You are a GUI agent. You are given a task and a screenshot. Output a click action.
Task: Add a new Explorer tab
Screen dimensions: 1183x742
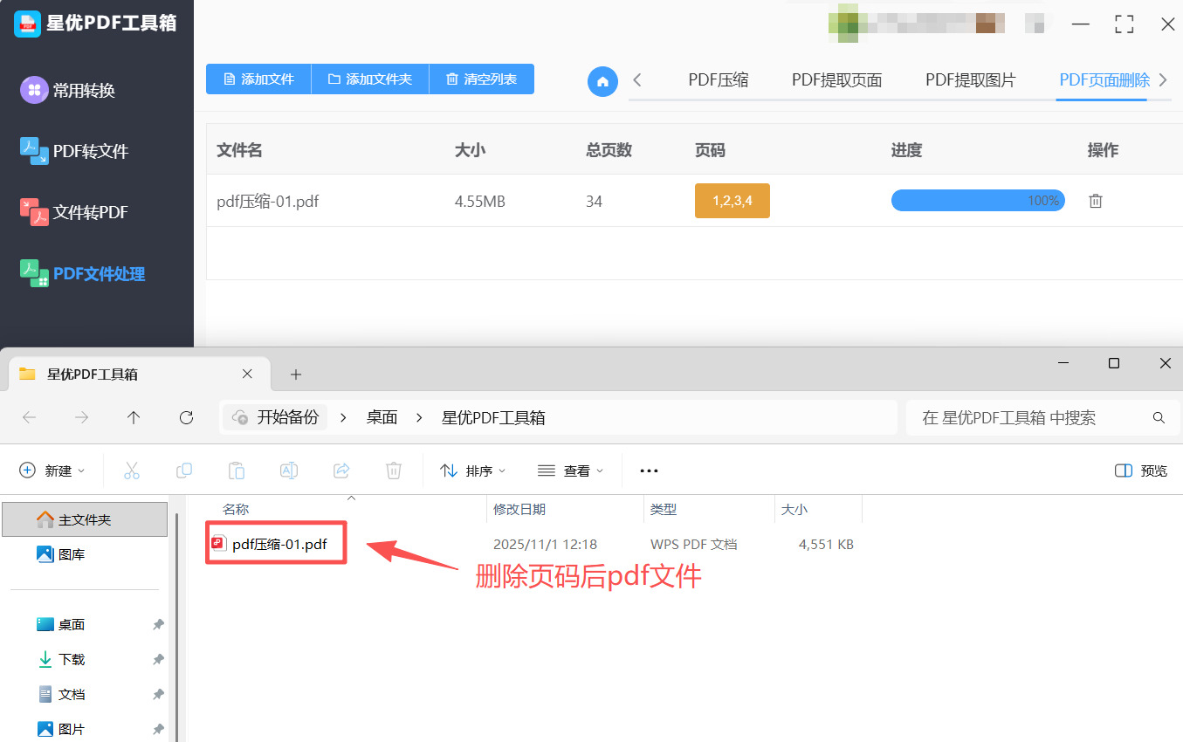point(296,374)
